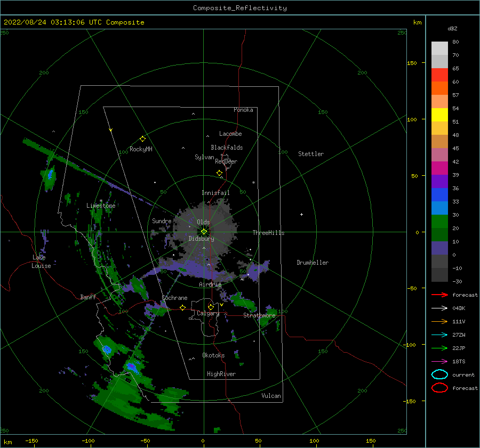Pick bright green swatch between 30 and 20 dBZ
This screenshot has height=448, width=480.
pyautogui.click(x=439, y=222)
